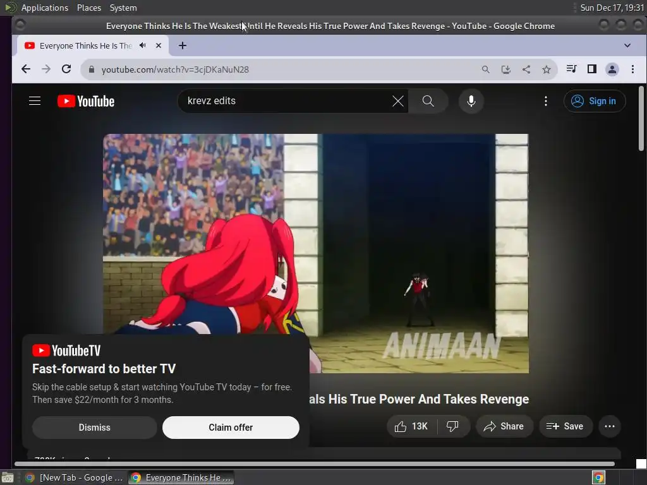Open the Chrome profile avatar
The image size is (647, 485).
point(612,69)
